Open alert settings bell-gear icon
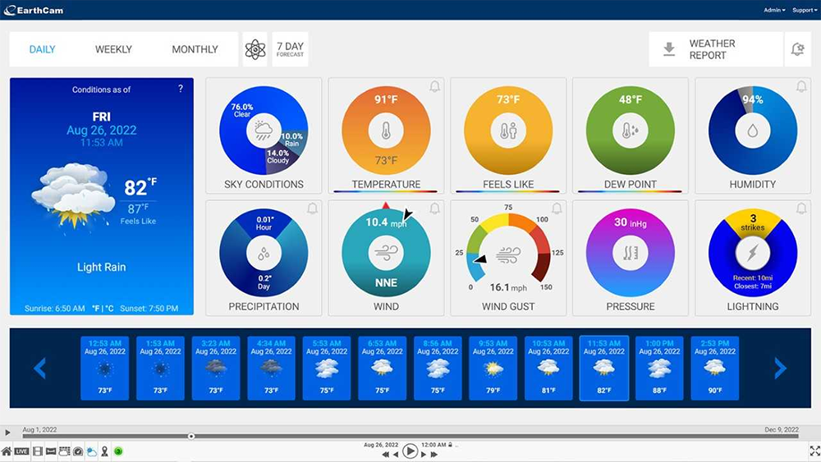 point(797,49)
